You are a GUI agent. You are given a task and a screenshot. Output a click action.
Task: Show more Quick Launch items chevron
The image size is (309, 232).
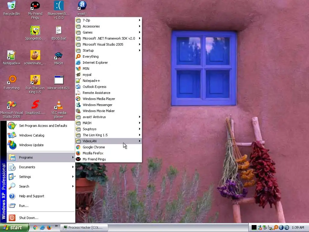56,226
